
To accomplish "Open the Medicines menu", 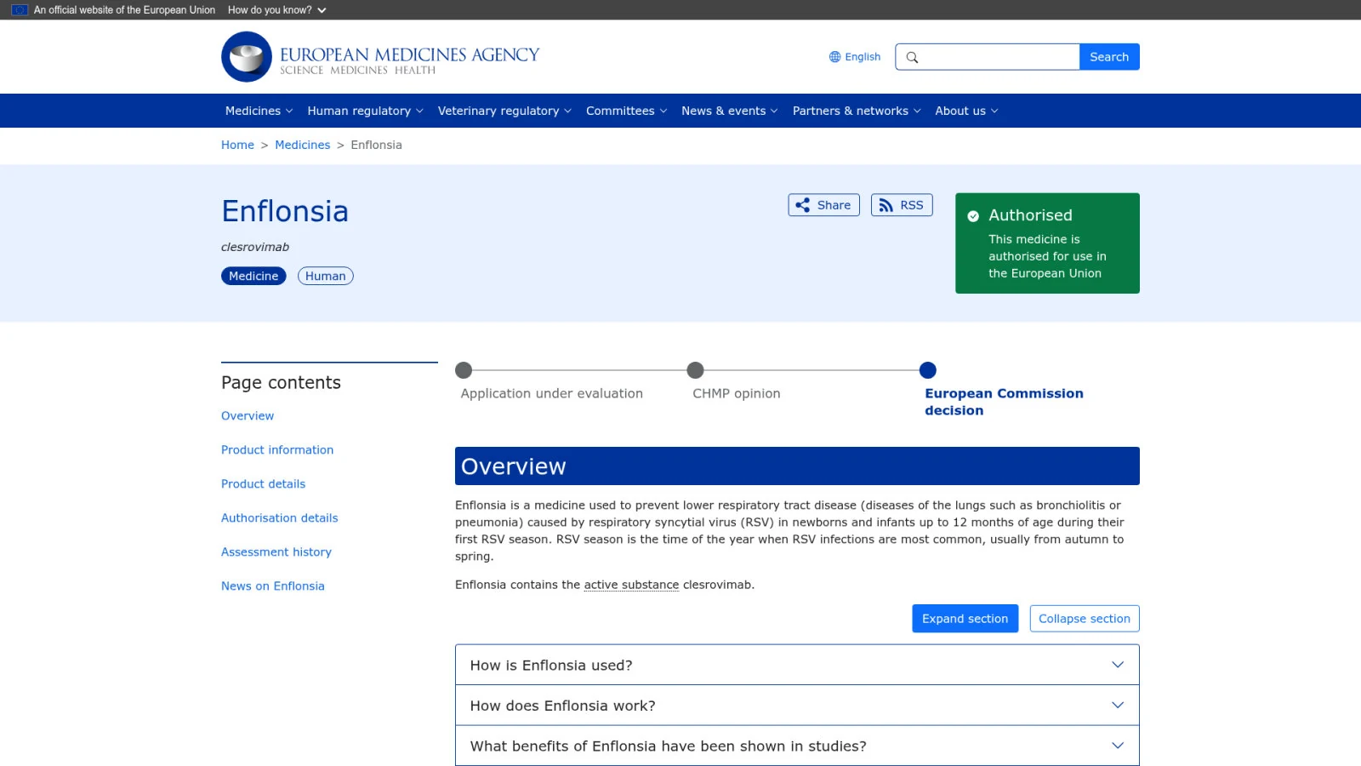I will coord(259,111).
